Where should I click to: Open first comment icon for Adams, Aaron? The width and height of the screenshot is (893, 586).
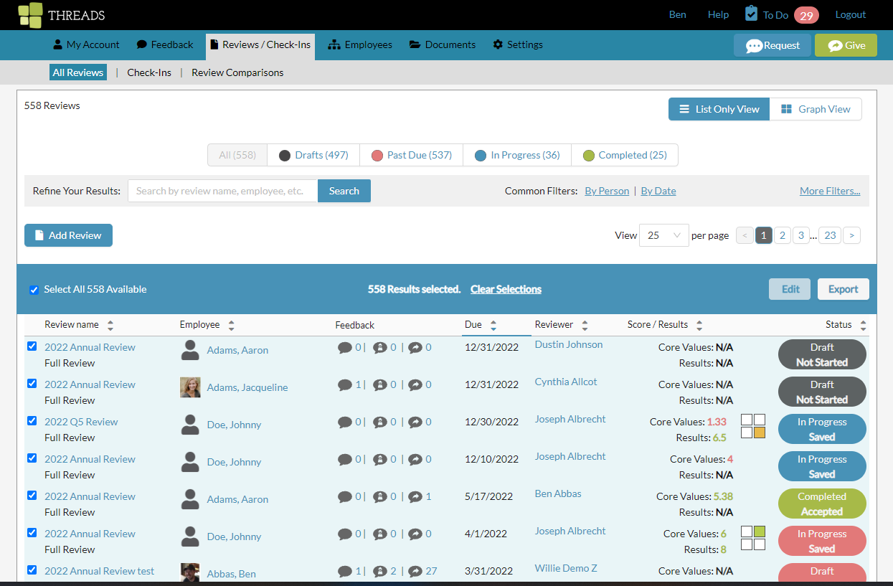coord(345,347)
